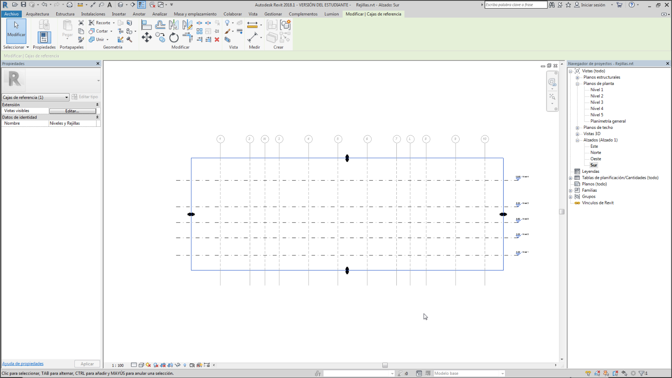Collapse the Extensión properties section

97,105
